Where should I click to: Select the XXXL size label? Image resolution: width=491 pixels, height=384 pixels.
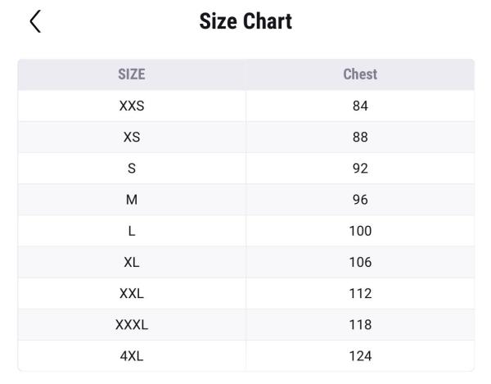click(132, 324)
